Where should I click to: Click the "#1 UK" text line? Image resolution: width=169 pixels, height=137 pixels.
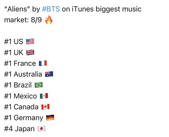pyautogui.click(x=14, y=52)
